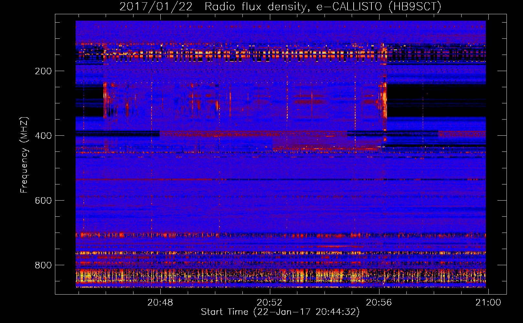Click the 200 frequency tick label
The height and width of the screenshot is (323, 523).
pyautogui.click(x=43, y=71)
